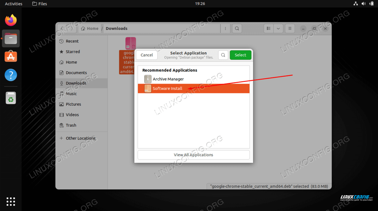Click the Activities button in top bar
Image resolution: width=378 pixels, height=211 pixels.
pos(14,4)
